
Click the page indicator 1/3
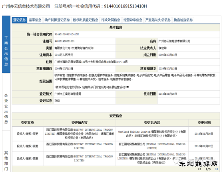coord(208,169)
